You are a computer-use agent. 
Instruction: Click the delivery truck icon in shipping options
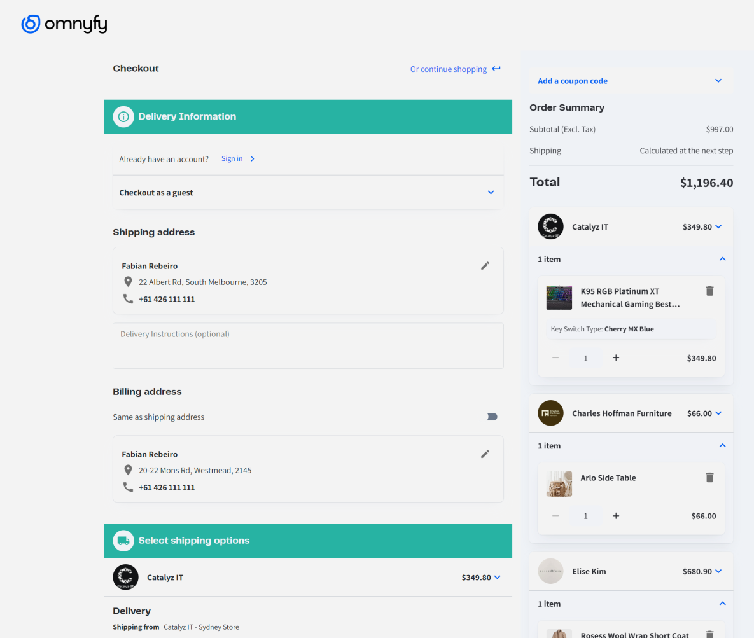coord(123,541)
